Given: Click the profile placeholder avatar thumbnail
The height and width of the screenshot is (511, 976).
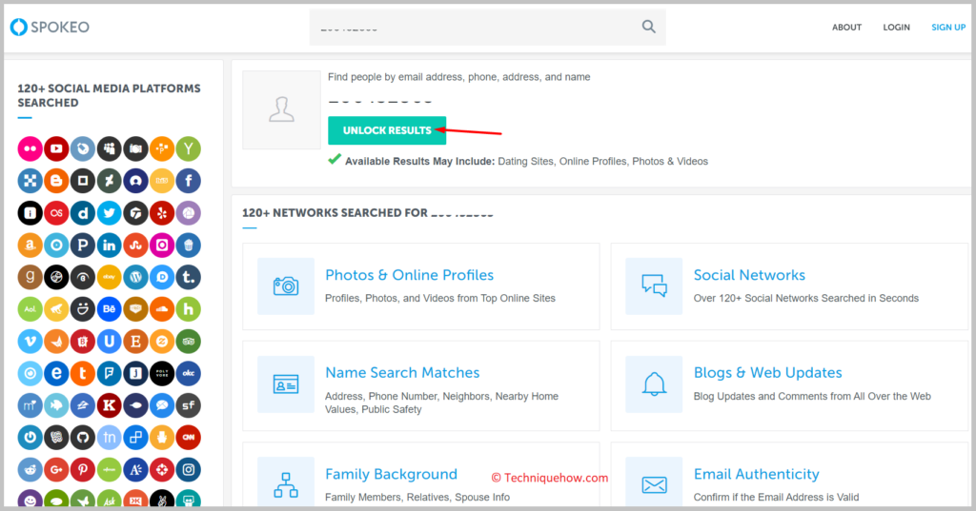Looking at the screenshot, I should [x=281, y=109].
